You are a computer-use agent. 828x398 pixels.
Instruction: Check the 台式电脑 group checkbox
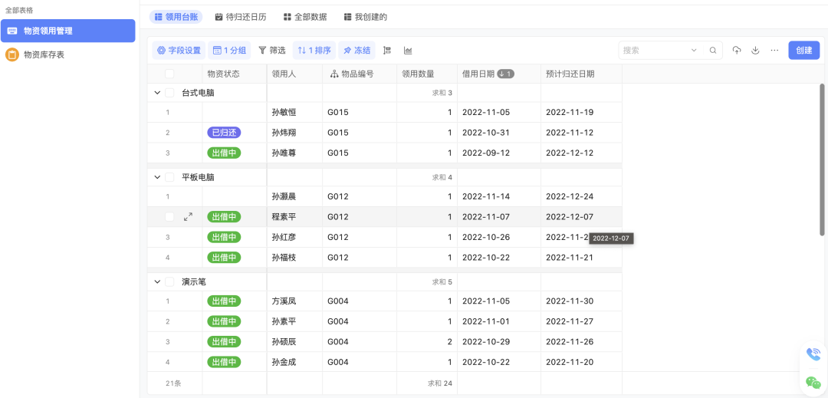169,93
